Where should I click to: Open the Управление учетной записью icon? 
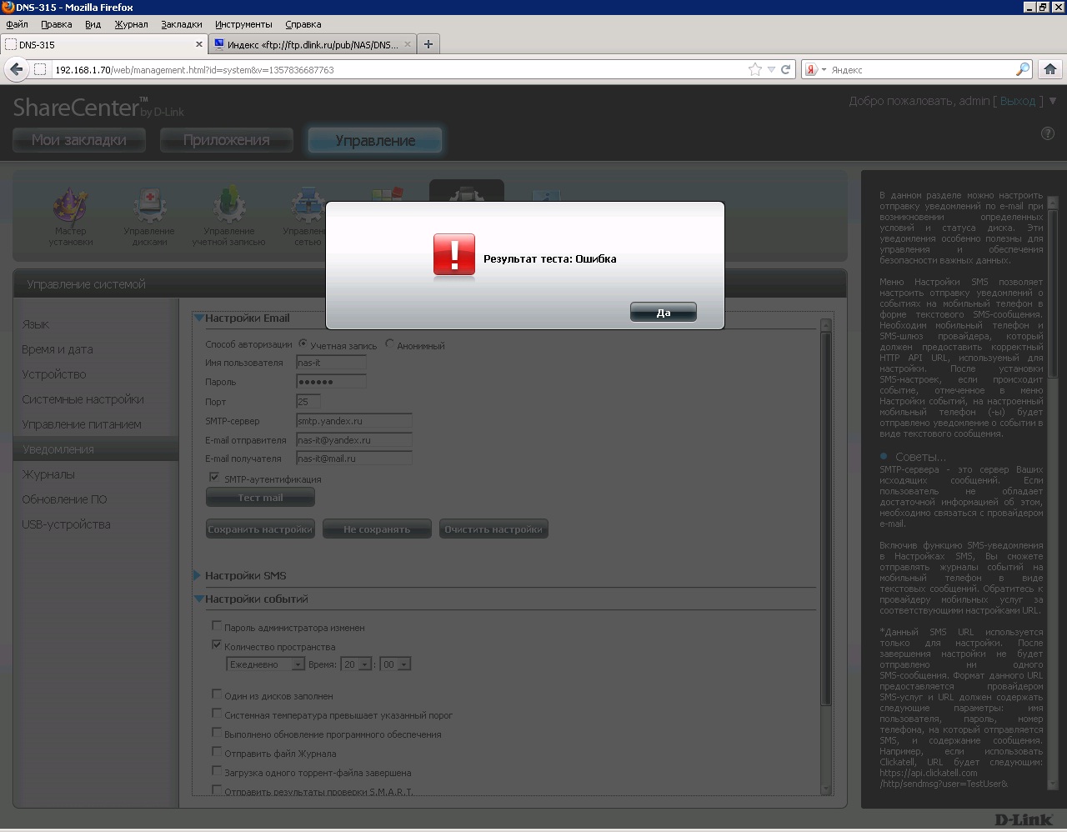[x=228, y=217]
